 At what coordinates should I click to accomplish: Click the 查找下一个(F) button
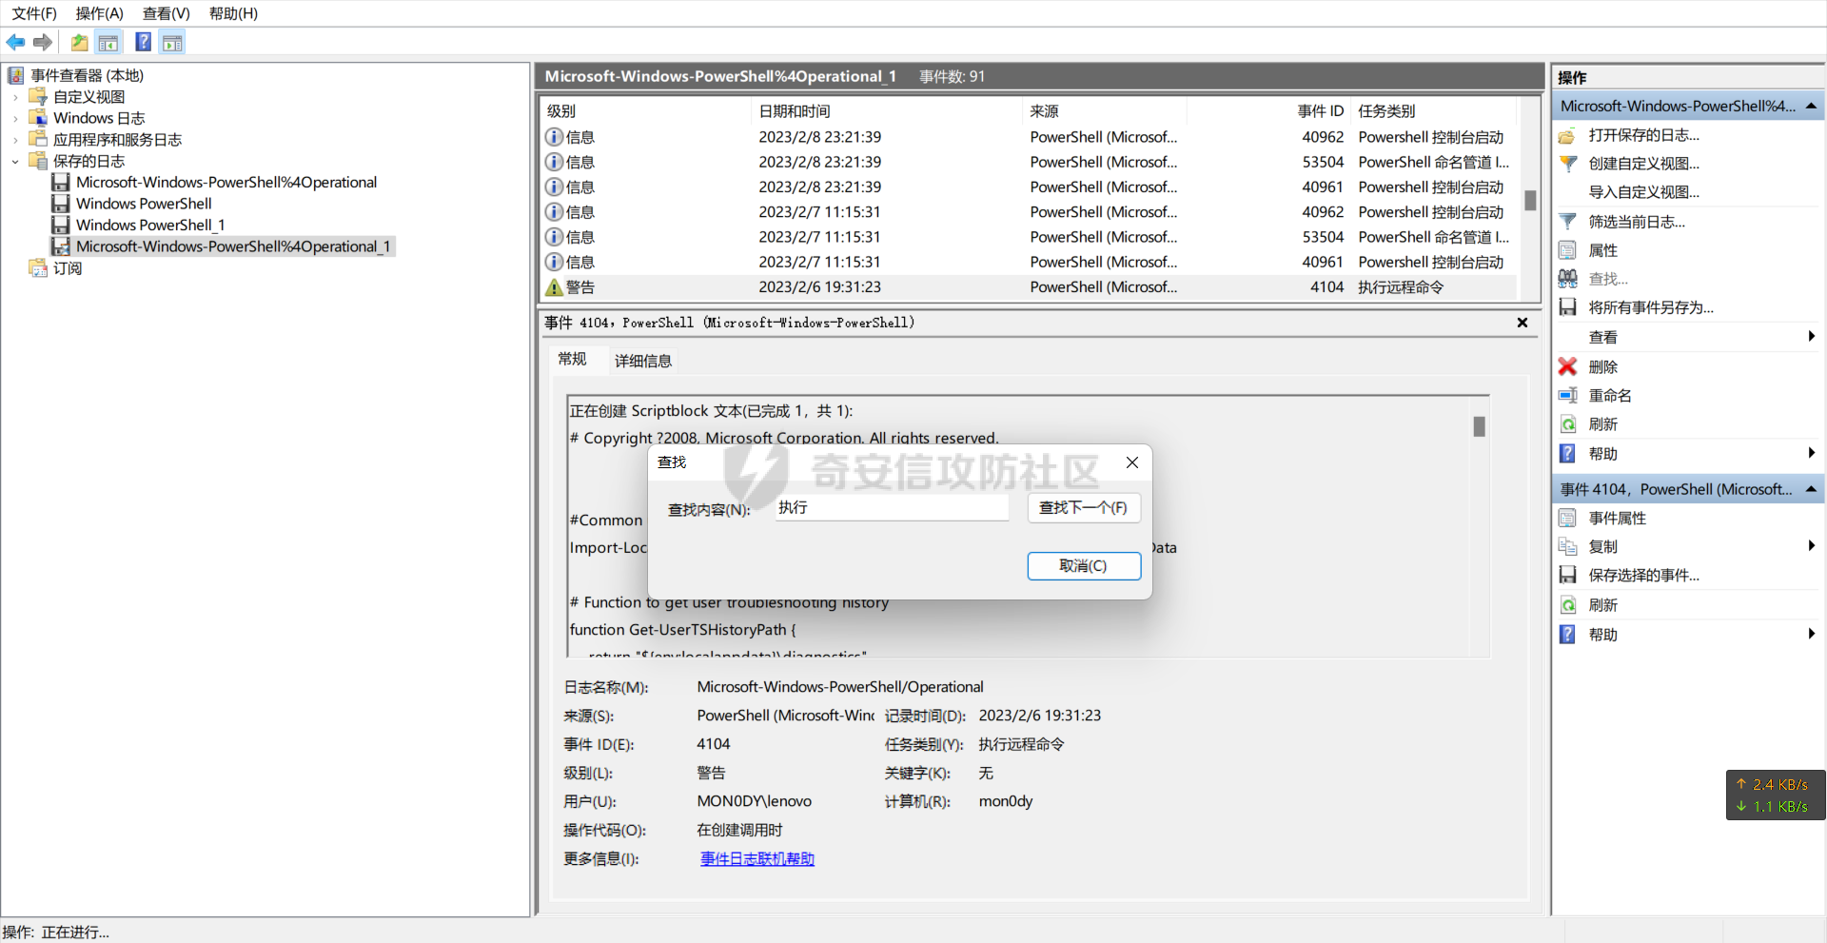pyautogui.click(x=1083, y=508)
